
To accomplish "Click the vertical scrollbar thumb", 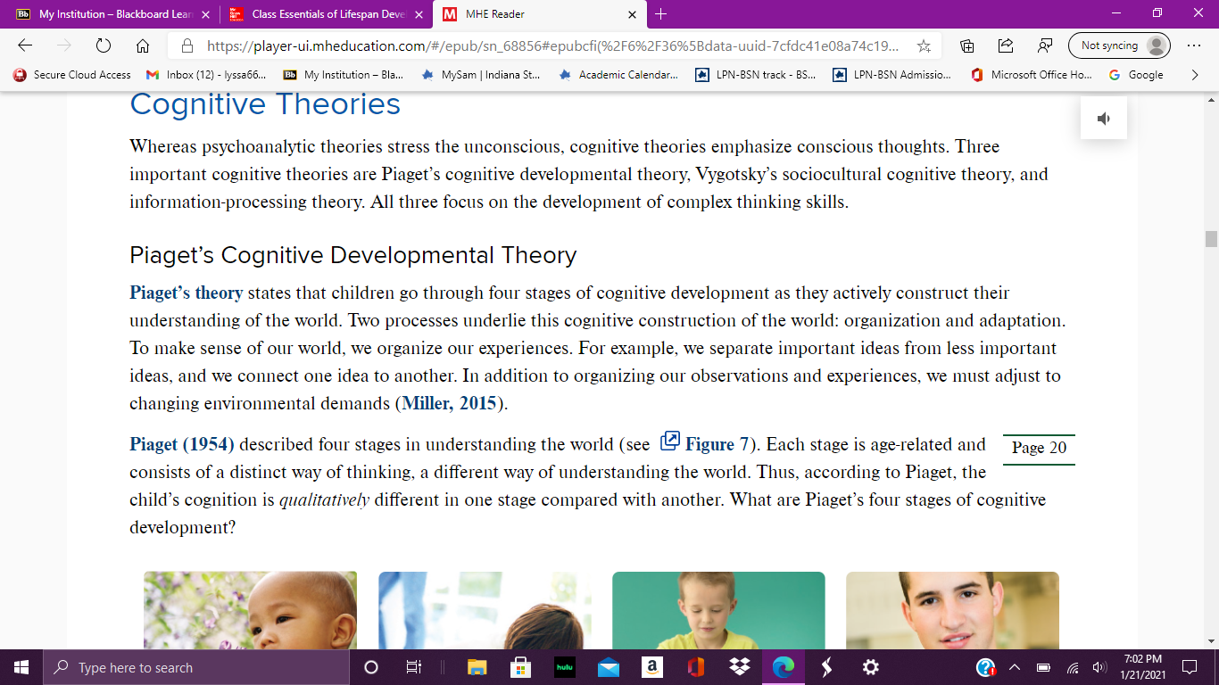I will click(x=1211, y=238).
